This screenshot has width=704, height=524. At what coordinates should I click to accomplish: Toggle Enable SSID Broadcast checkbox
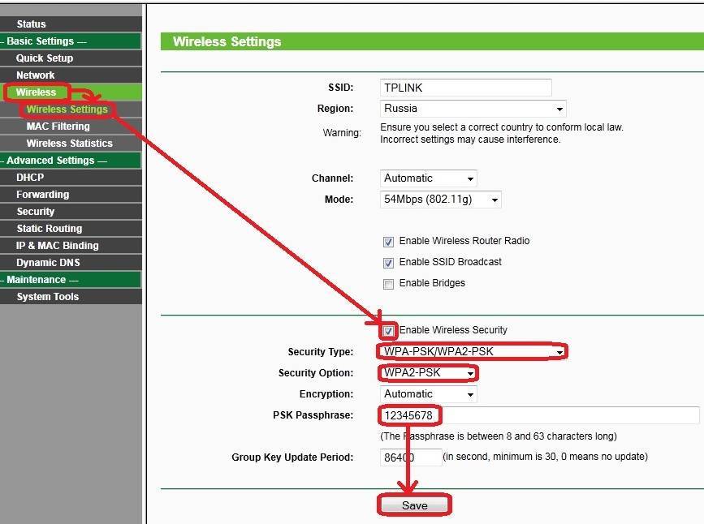tap(388, 263)
